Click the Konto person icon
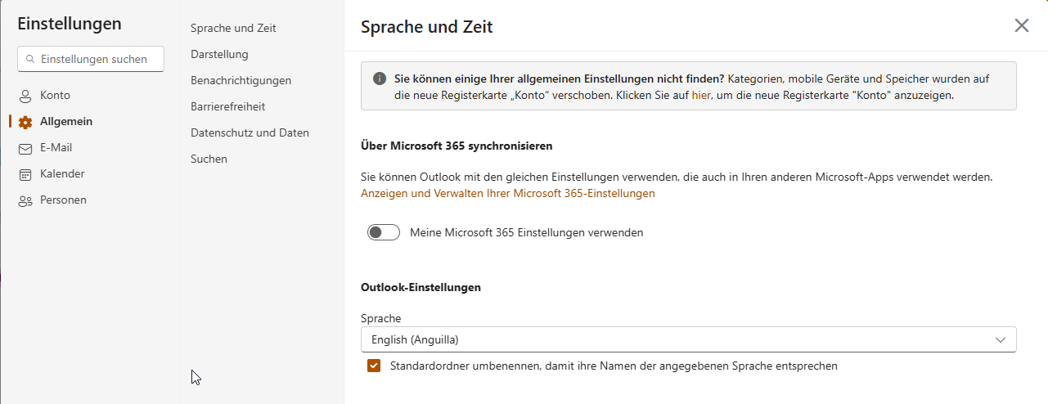The image size is (1048, 404). pyautogui.click(x=25, y=96)
